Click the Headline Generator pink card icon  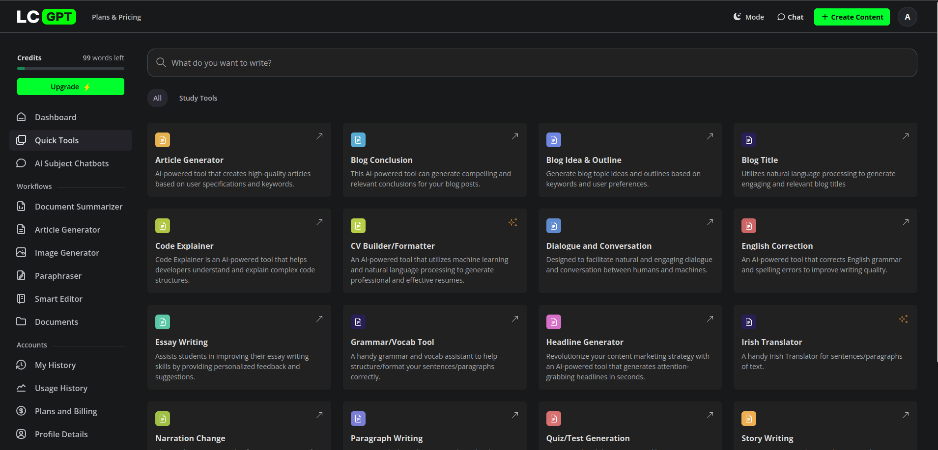click(554, 322)
